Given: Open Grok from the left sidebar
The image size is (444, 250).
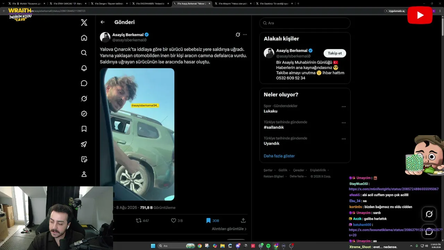Looking at the screenshot, I should 84,99.
